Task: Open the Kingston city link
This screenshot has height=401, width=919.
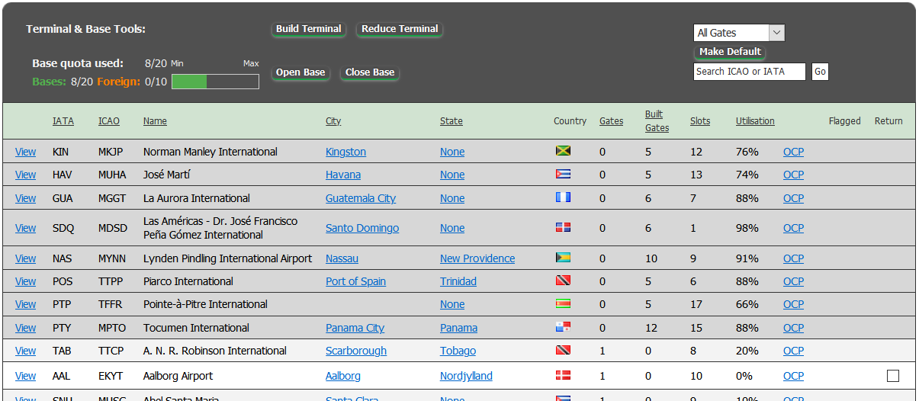Action: pyautogui.click(x=345, y=152)
